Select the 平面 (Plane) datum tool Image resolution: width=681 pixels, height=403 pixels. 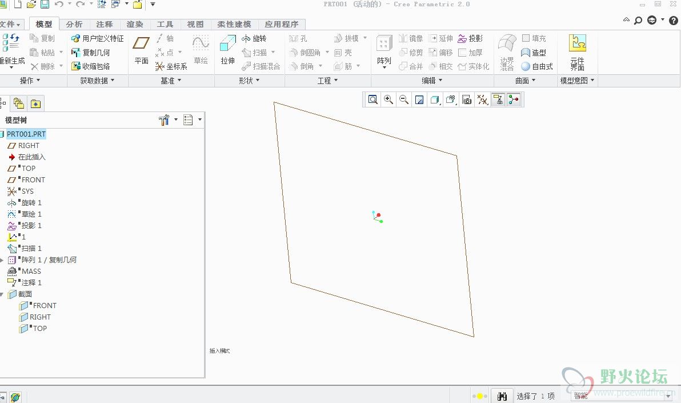click(x=141, y=50)
